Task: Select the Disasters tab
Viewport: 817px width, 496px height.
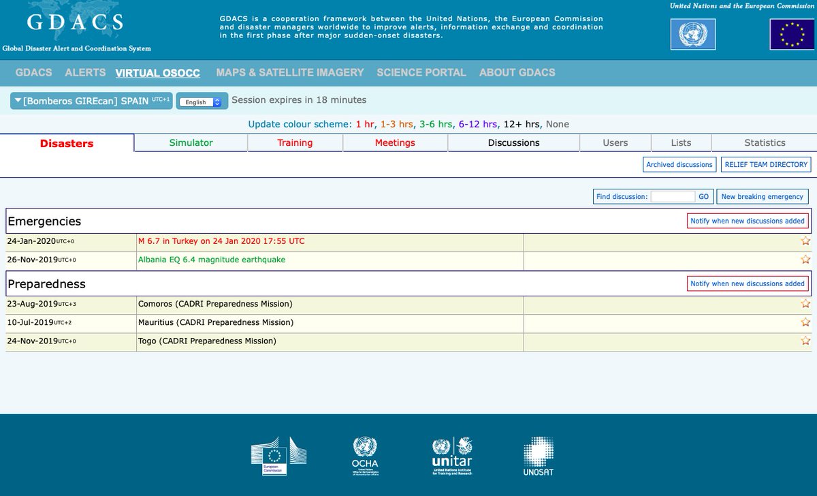Action: point(67,143)
